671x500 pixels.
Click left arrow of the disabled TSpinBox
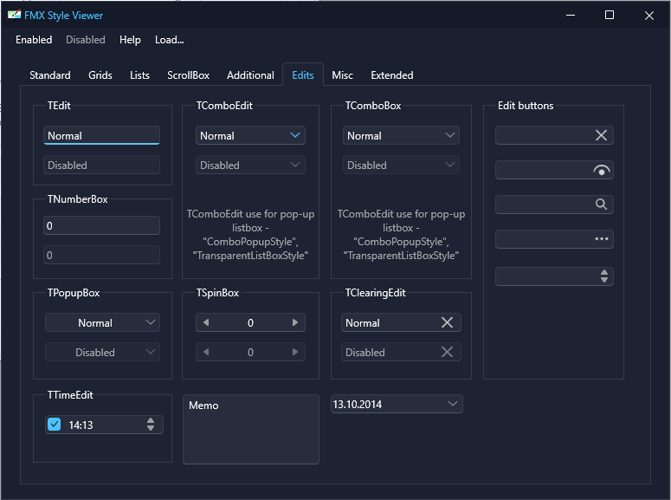pos(206,352)
